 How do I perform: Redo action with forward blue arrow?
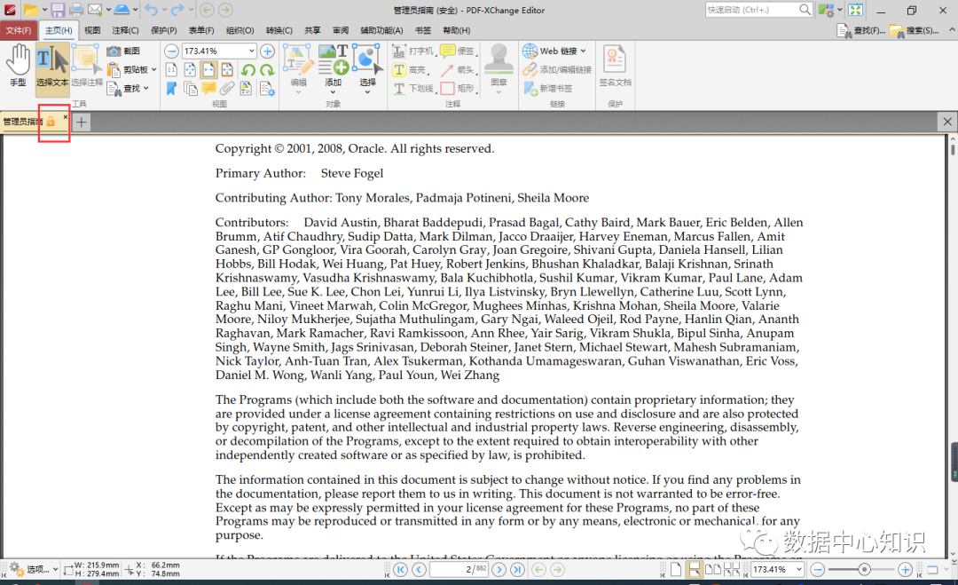click(x=177, y=10)
